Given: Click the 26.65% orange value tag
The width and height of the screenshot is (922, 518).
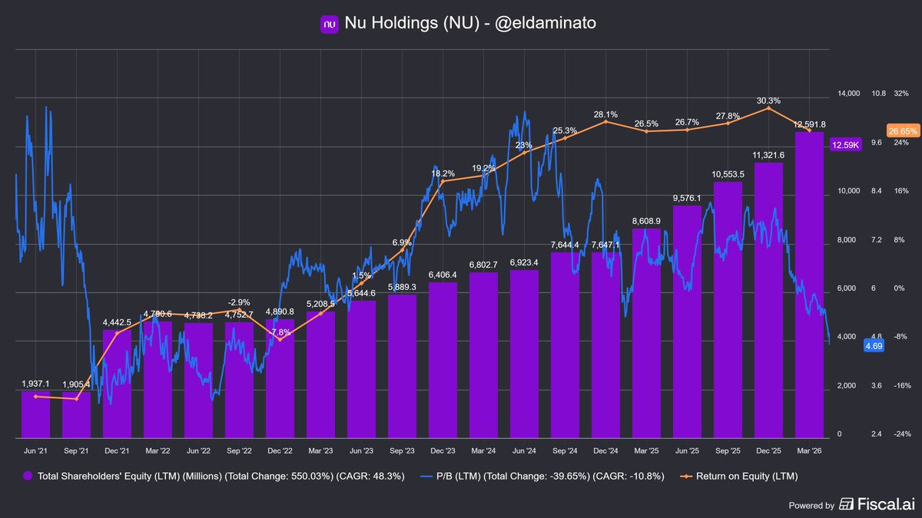Looking at the screenshot, I should [903, 131].
